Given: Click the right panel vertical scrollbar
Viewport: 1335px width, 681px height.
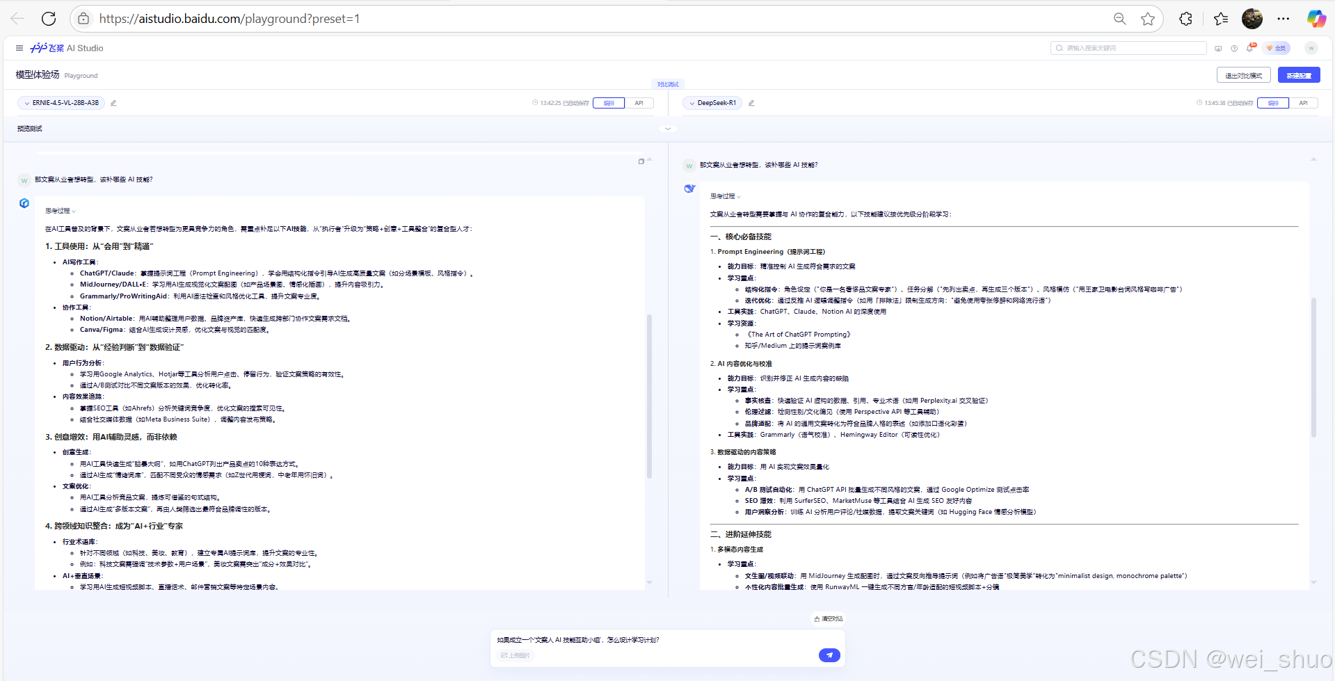Looking at the screenshot, I should click(1313, 367).
